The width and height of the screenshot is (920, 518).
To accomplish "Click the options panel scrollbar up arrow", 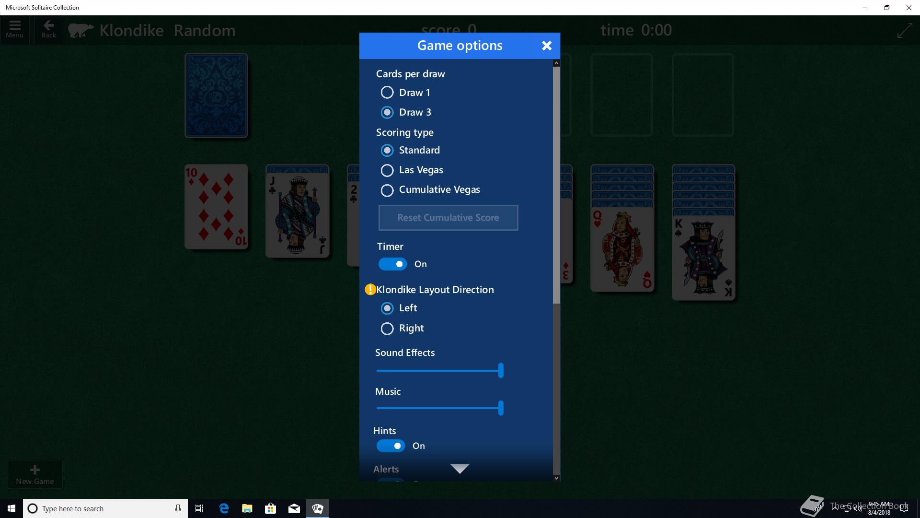I will pos(556,63).
